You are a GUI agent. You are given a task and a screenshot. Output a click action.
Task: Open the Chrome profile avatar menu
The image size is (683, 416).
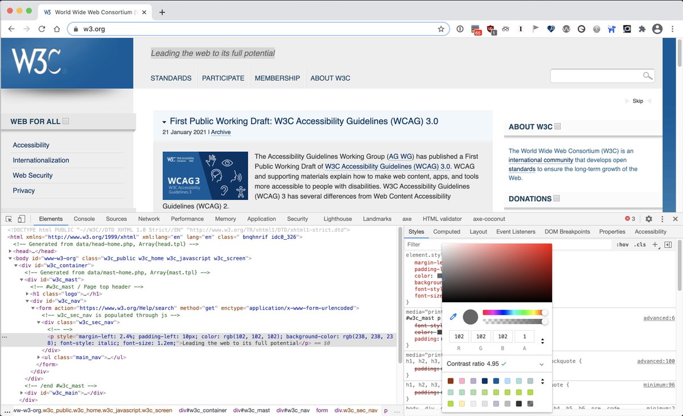coord(657,29)
